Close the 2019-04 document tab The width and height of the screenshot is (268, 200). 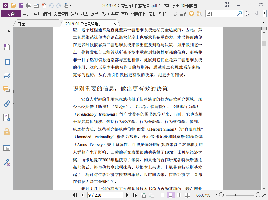coord(115,24)
